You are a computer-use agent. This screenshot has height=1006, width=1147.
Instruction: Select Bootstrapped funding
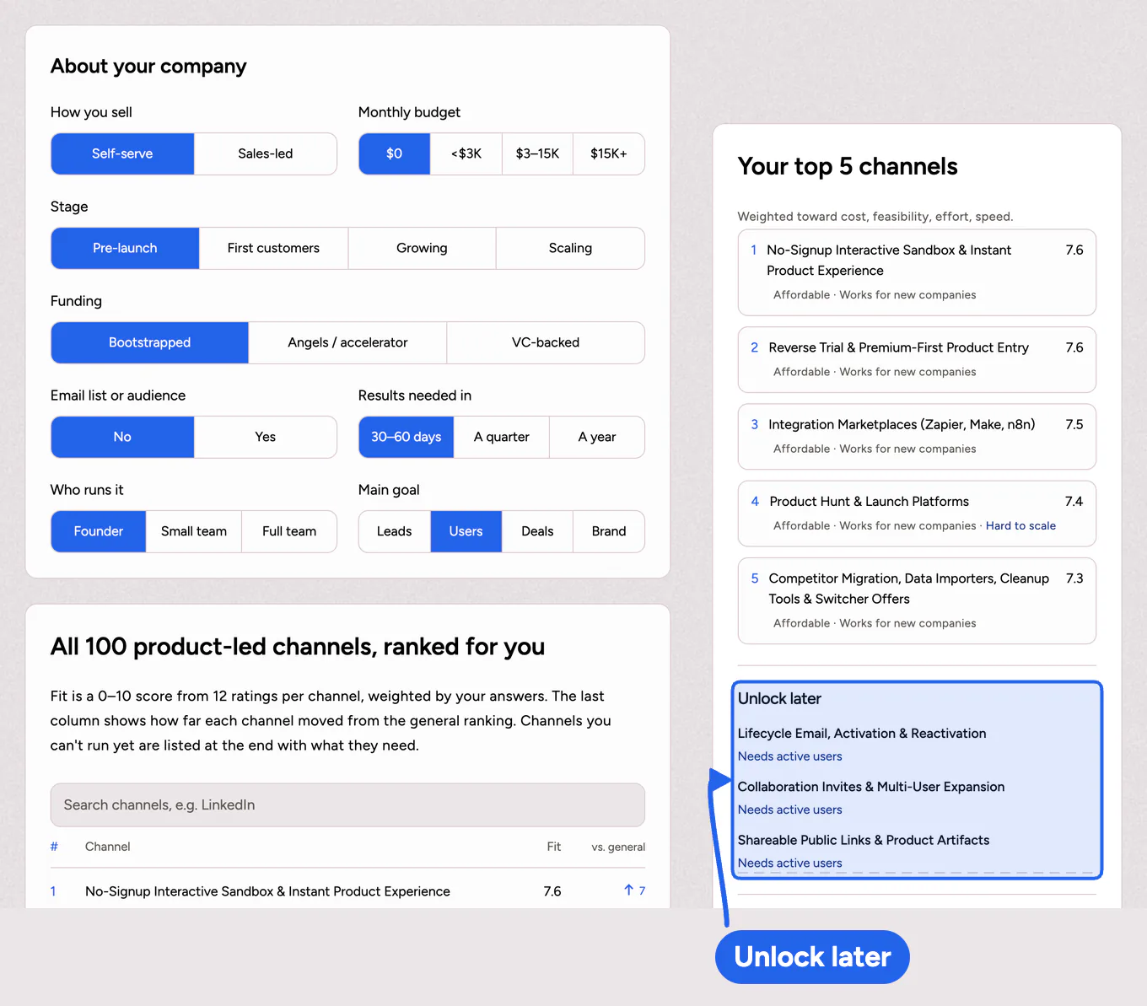coord(150,342)
